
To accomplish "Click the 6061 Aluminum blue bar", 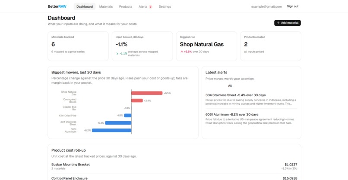I will (x=112, y=130).
